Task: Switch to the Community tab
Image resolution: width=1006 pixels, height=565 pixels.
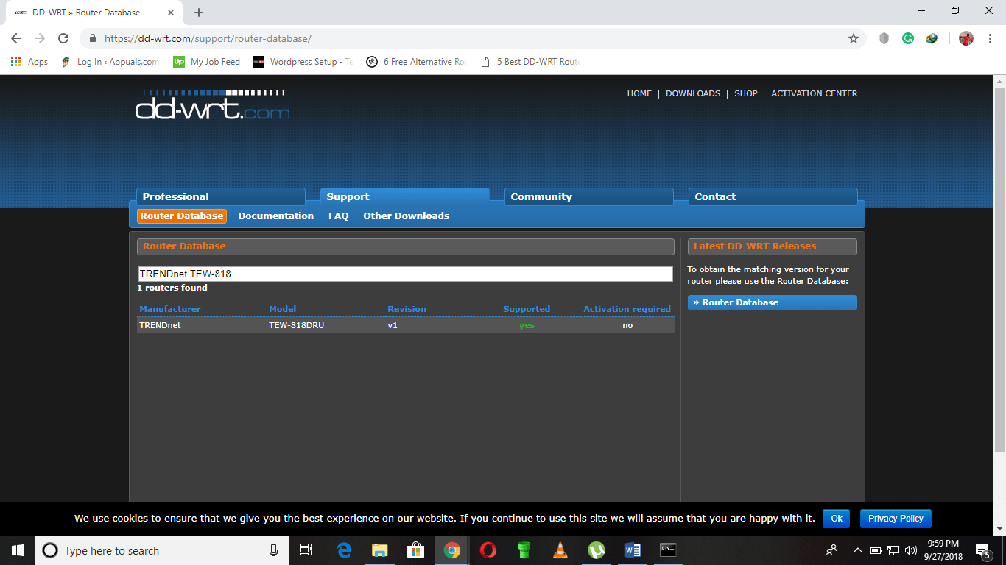Action: click(589, 196)
